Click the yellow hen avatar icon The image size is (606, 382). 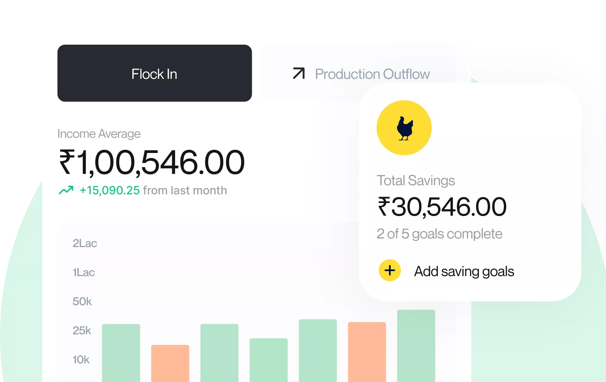tap(404, 128)
